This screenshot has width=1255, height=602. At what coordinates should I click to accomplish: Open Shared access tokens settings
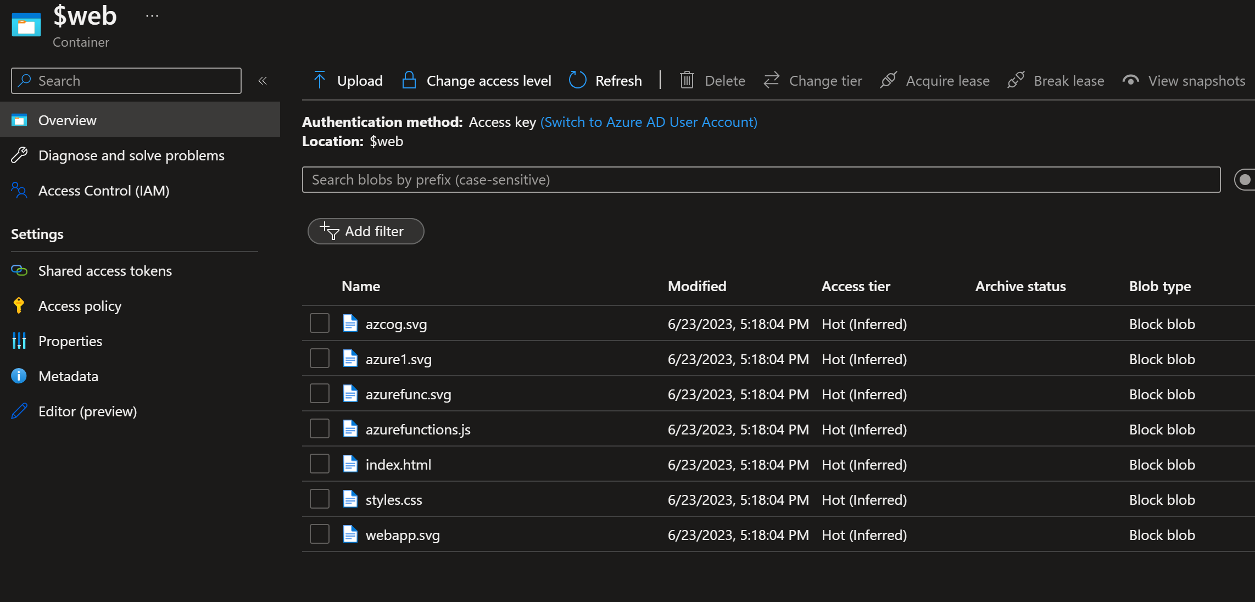tap(140, 270)
